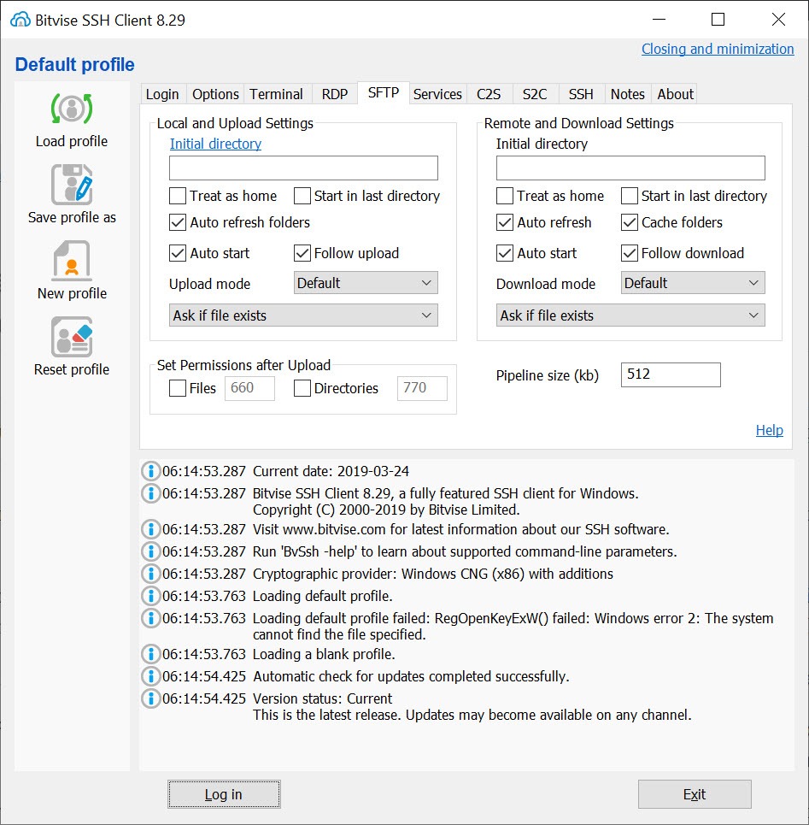Image resolution: width=809 pixels, height=825 pixels.
Task: Click the Pipeline size input field
Action: (x=671, y=374)
